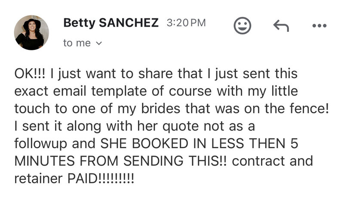Expand recipient details chevron beside "to me"
344x198 pixels.
(99, 43)
